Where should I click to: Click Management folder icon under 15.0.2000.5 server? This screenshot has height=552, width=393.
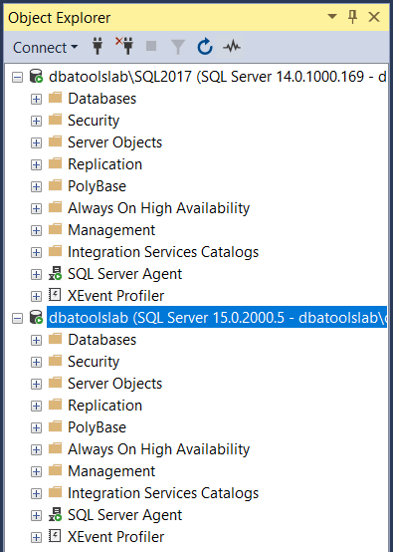coord(55,470)
